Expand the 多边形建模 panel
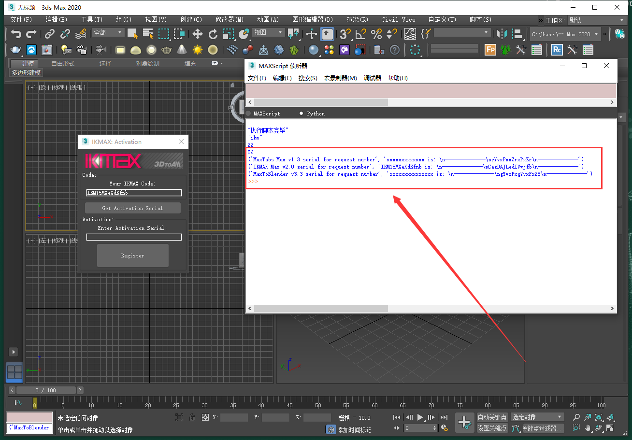 click(x=27, y=73)
